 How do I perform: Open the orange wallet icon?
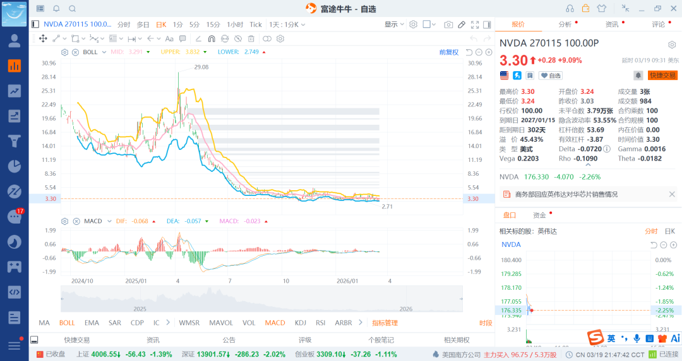coord(585,8)
